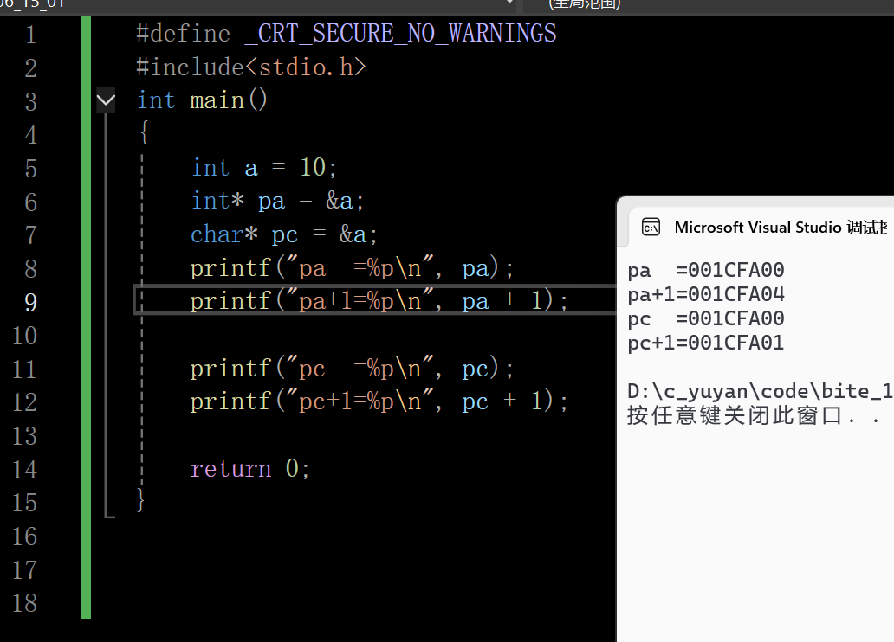Screen dimensions: 894x642
Task: Click line number 18 in the gutter
Action: tap(25, 603)
